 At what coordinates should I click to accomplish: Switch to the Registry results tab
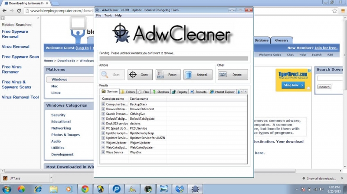click(180, 92)
